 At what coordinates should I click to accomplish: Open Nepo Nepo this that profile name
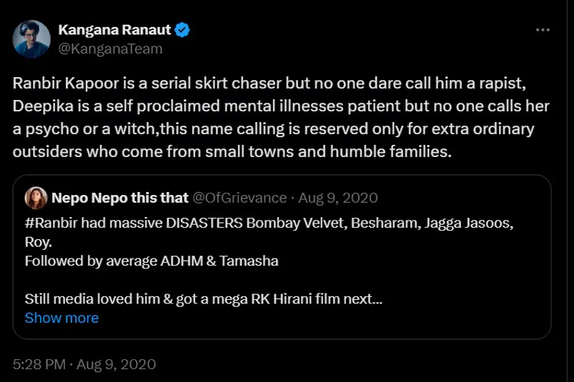[119, 198]
